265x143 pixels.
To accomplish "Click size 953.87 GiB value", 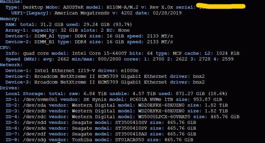I will pos(208,99).
